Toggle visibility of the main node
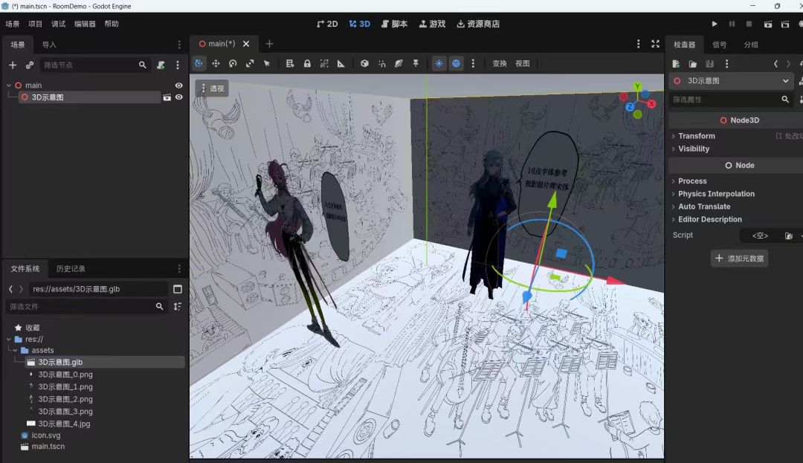Image resolution: width=803 pixels, height=463 pixels. (x=178, y=85)
